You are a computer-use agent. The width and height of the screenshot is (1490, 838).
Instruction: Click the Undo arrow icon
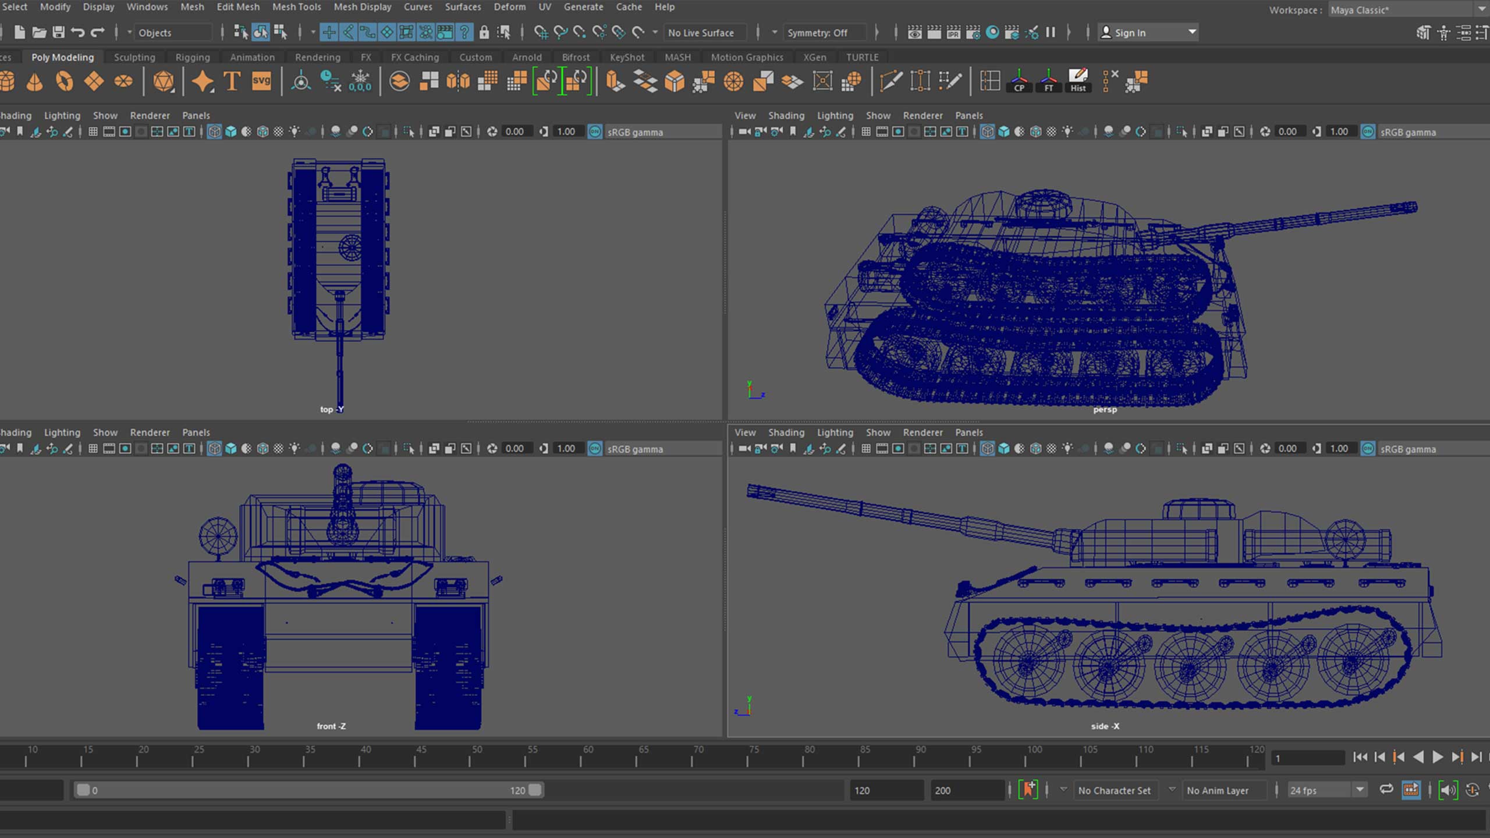click(77, 33)
